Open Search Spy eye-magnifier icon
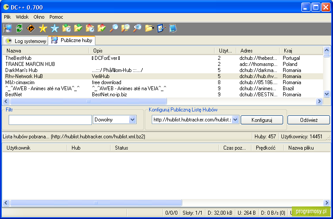333x219 pixels. pyautogui.click(x=137, y=28)
